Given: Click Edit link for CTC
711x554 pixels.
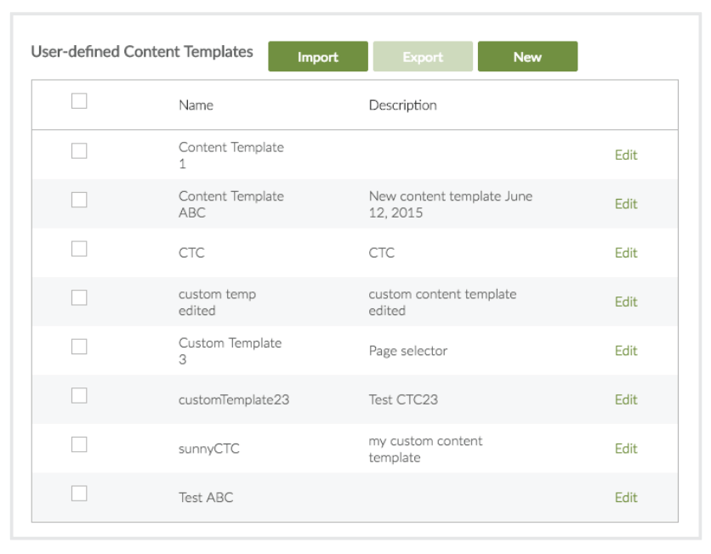Looking at the screenshot, I should point(626,253).
